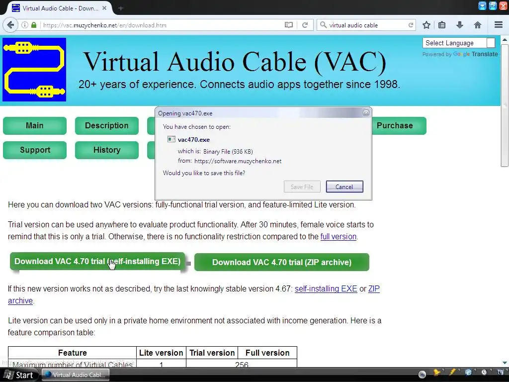509x382 pixels.
Task: Open the Select Language dropdown
Action: (459, 43)
